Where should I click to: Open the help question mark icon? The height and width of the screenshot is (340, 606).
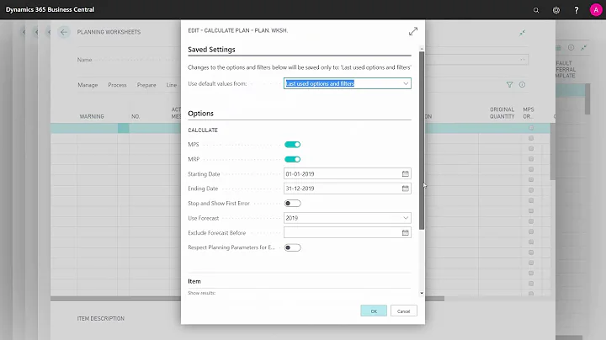(577, 10)
